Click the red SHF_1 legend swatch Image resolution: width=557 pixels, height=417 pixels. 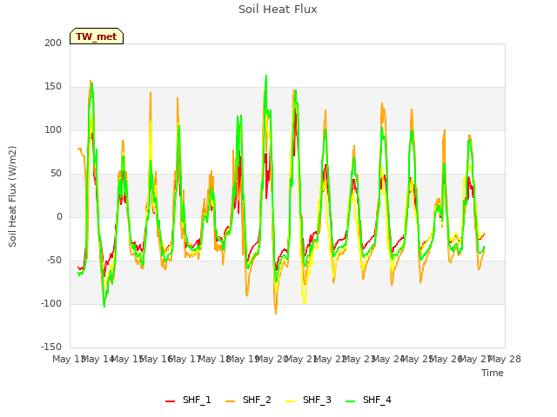point(171,401)
